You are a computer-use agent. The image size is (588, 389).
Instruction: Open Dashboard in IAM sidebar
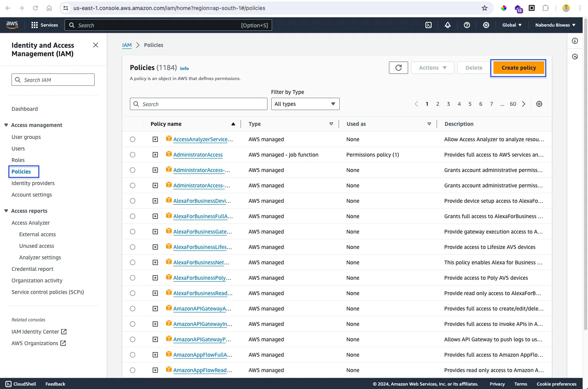[25, 109]
